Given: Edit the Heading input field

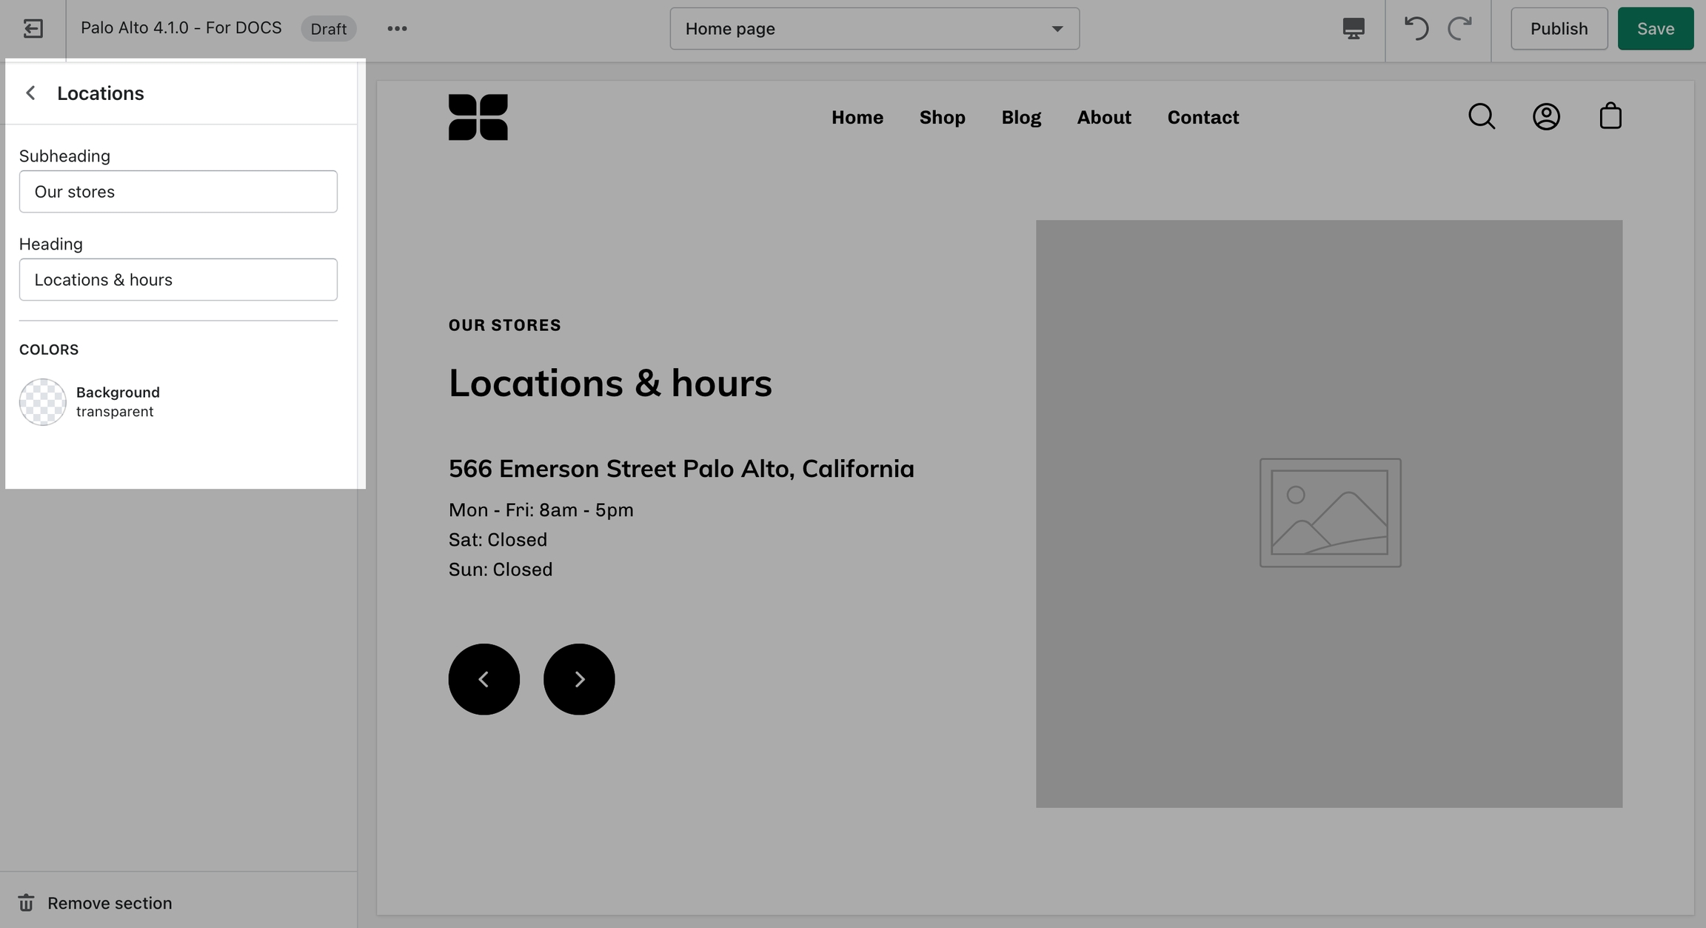Looking at the screenshot, I should click(x=178, y=280).
